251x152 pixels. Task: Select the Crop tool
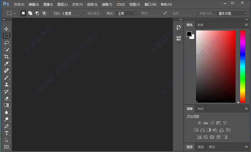click(x=6, y=56)
